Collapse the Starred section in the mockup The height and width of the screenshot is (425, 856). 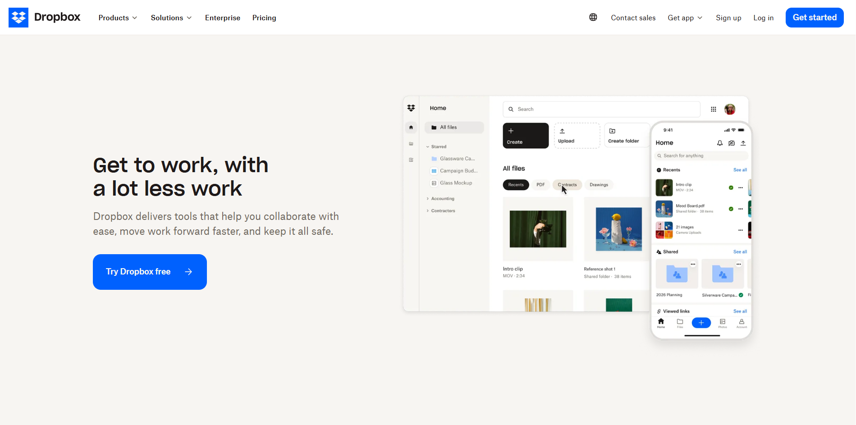[x=436, y=146]
